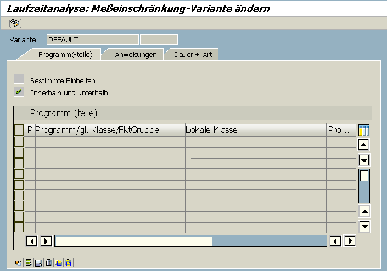Viewport: 387px width, 271px height.
Task: Click right arrow at the horizontal scrollbar's left end
Action: pyautogui.click(x=46, y=241)
